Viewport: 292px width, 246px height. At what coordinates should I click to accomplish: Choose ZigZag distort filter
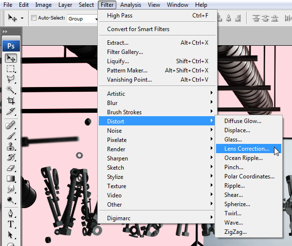pos(248,232)
